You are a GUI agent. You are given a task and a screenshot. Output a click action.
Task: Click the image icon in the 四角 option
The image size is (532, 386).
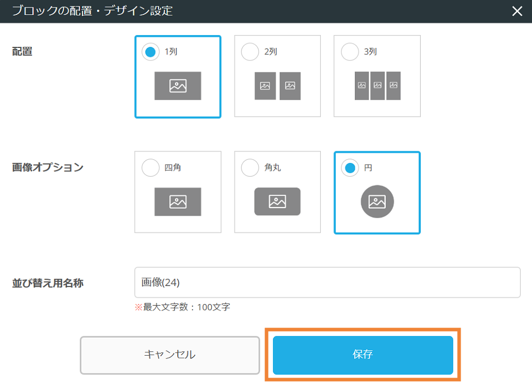click(178, 202)
